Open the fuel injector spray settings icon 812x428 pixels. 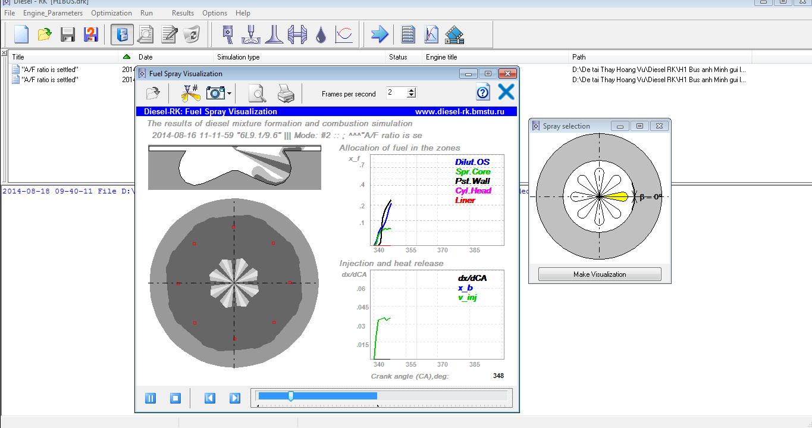250,35
